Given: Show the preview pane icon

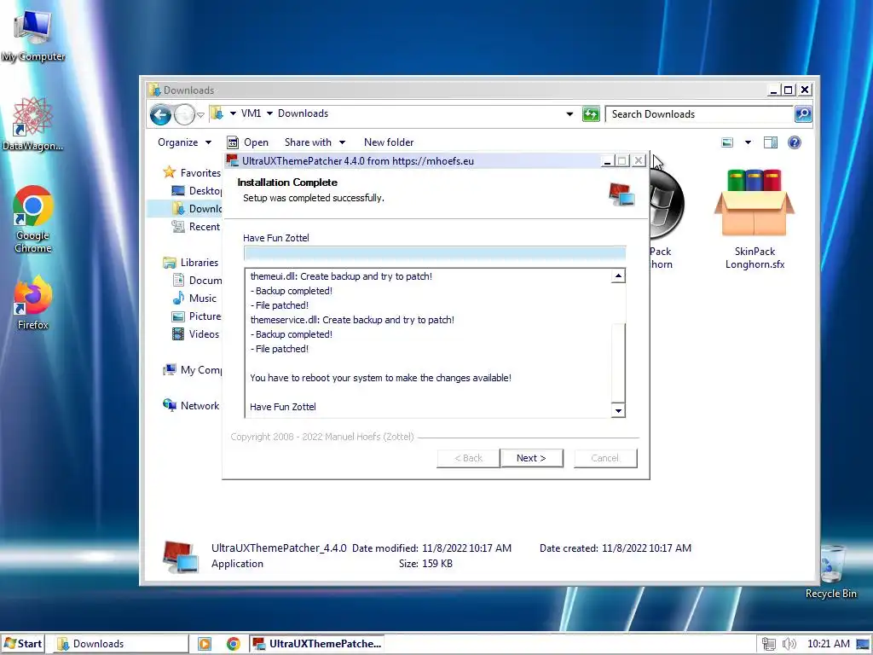Looking at the screenshot, I should tap(771, 142).
